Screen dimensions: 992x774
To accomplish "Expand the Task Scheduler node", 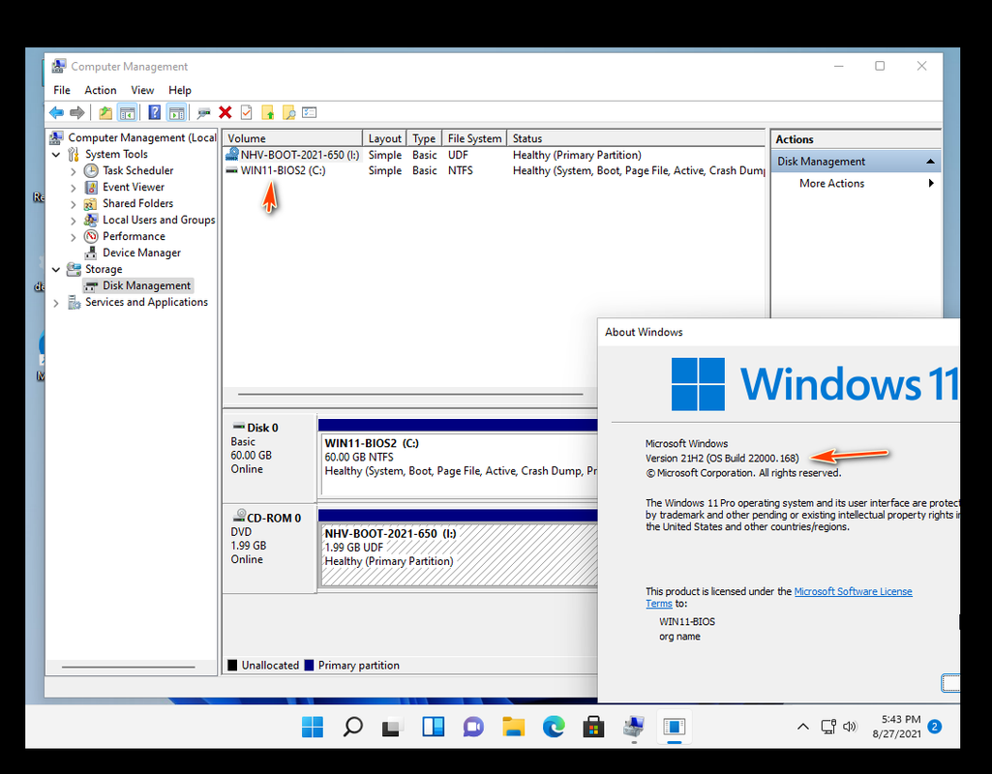I will 73,171.
